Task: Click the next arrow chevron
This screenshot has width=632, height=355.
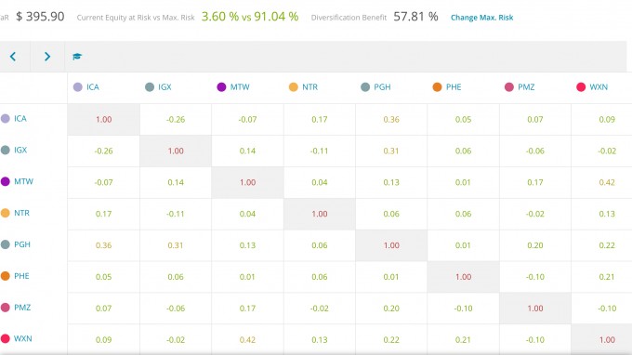Action: point(47,57)
